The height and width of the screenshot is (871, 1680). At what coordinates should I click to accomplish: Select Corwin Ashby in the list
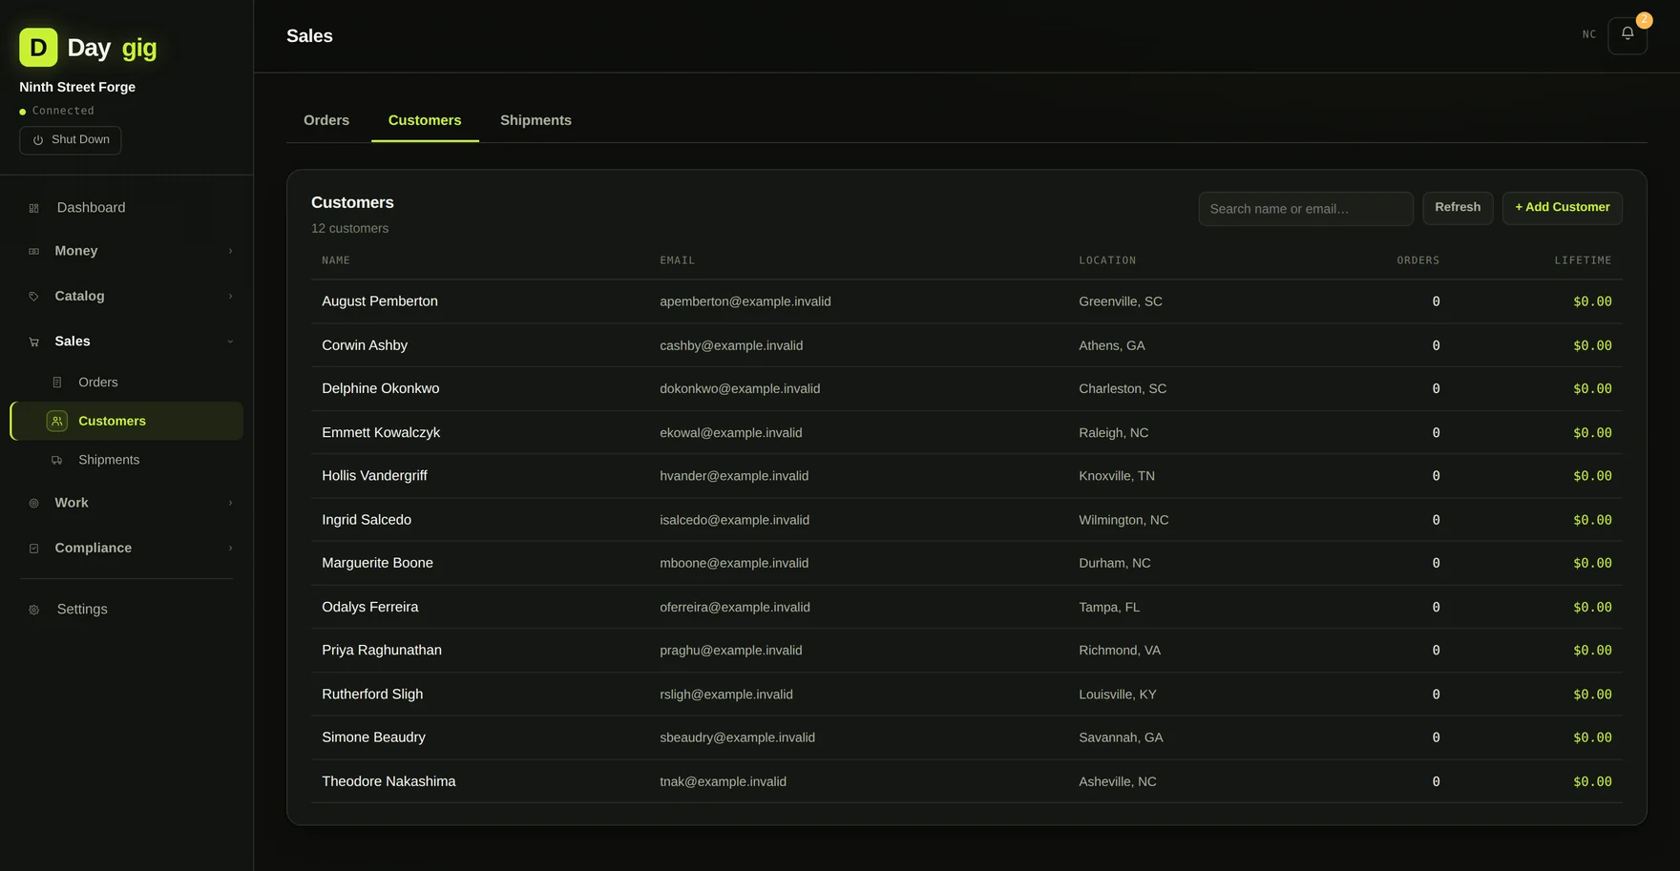click(966, 345)
